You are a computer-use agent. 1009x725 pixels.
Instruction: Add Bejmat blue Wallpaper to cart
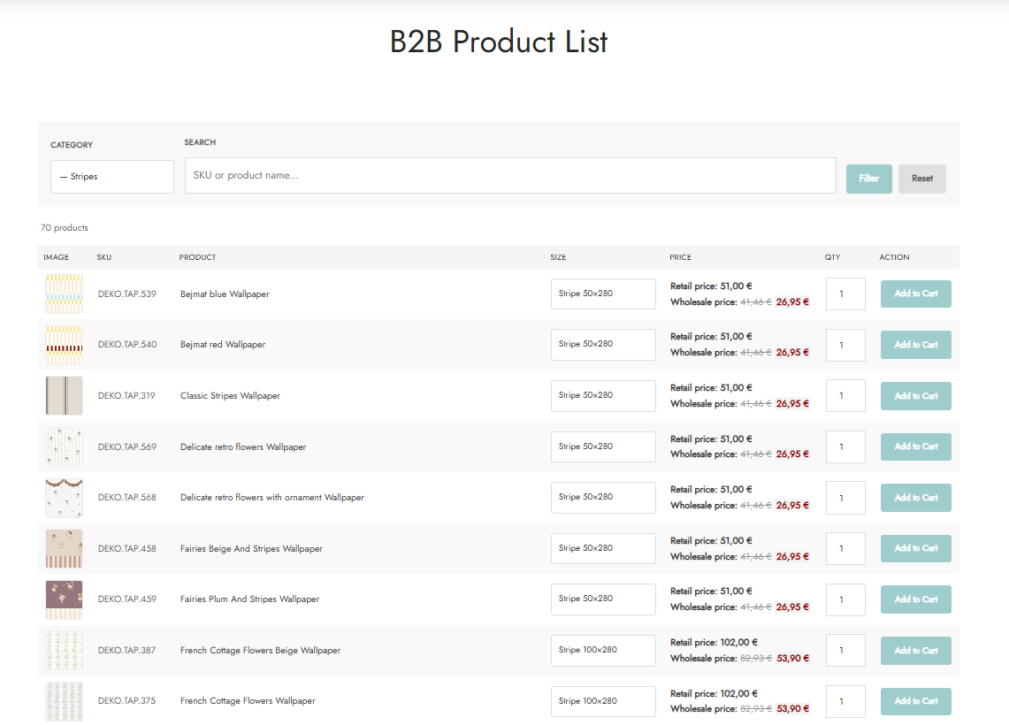(915, 294)
